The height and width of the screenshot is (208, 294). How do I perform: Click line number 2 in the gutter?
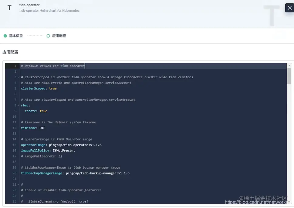15,71
